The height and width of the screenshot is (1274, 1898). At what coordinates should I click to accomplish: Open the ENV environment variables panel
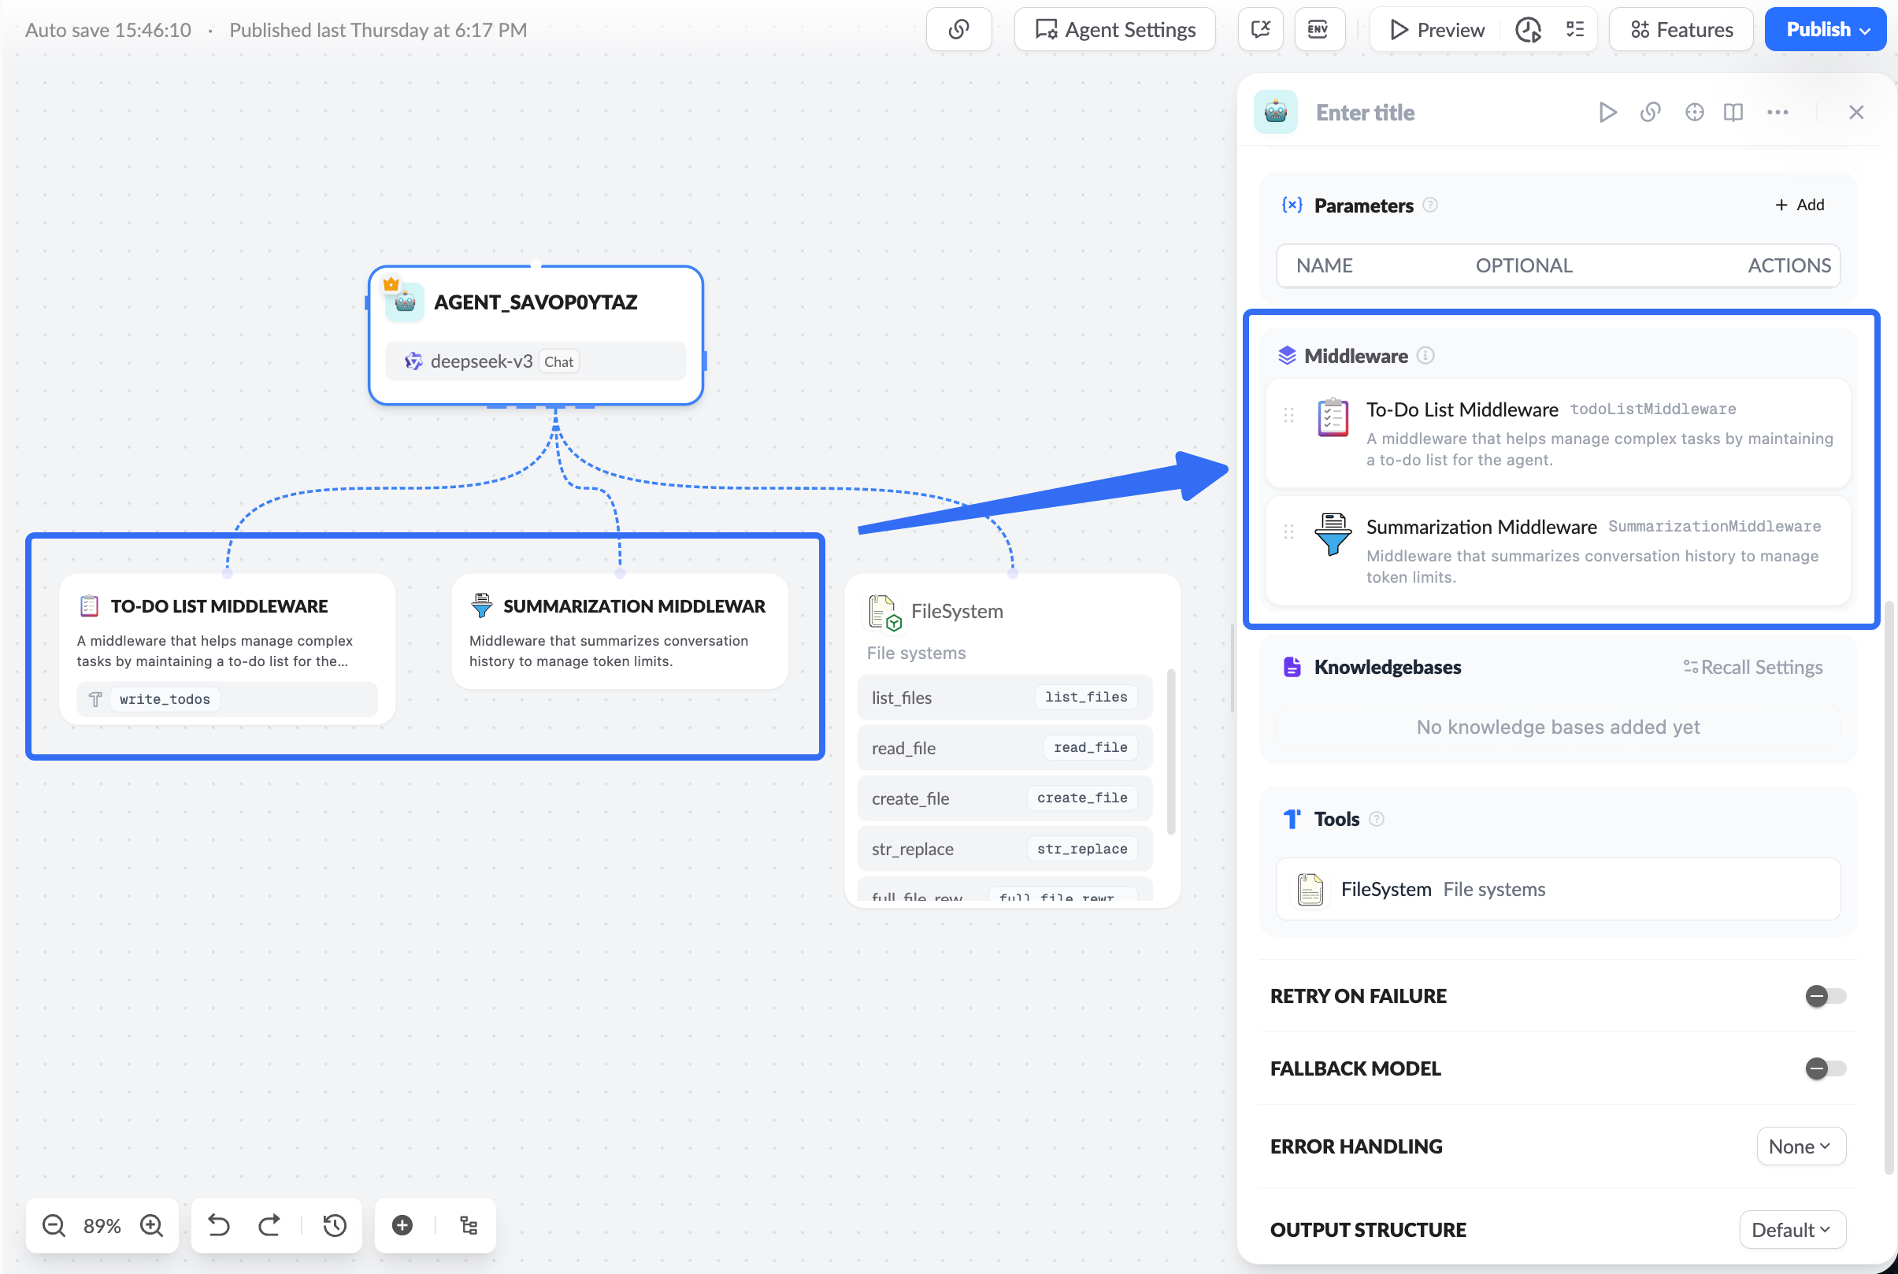1318,29
